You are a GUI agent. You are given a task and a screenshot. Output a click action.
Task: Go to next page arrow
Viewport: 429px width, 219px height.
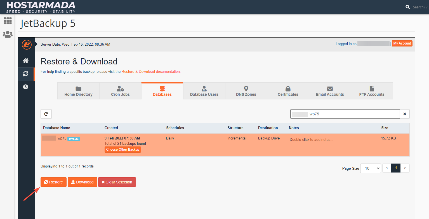tap(405, 168)
